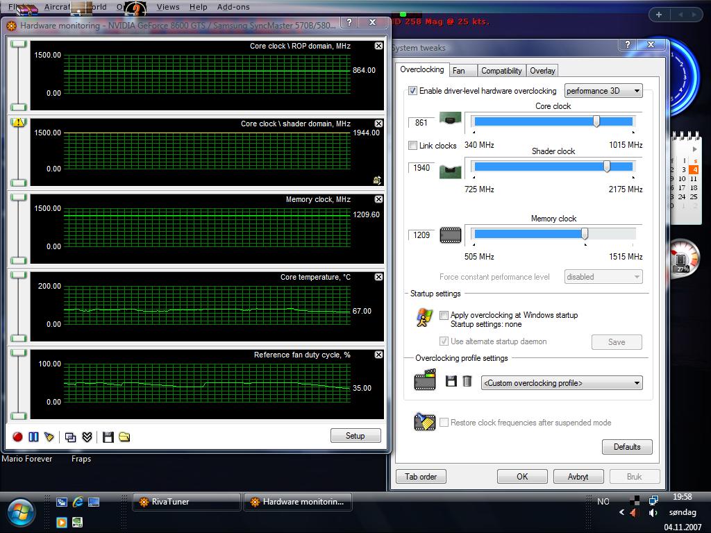Click the window-layout icon beside the broom icon

coord(70,437)
